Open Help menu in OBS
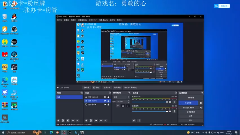Screen dimensions: 240x135 (119, 20)
